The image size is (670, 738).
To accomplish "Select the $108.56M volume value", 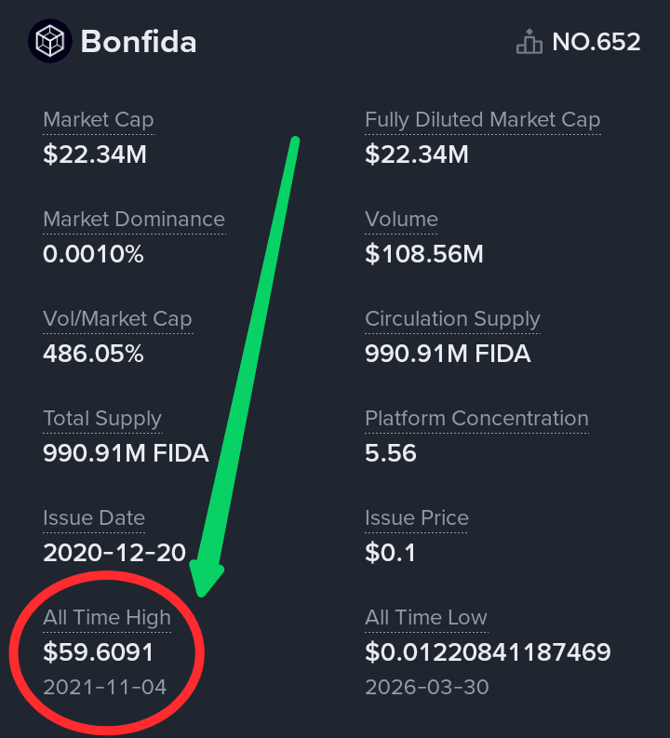I will tap(424, 254).
